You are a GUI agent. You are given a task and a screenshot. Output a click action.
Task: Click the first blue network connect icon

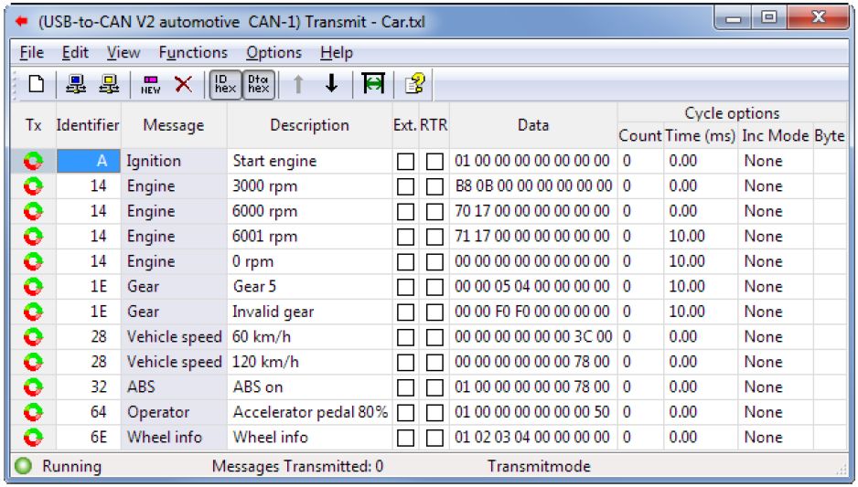click(x=76, y=84)
